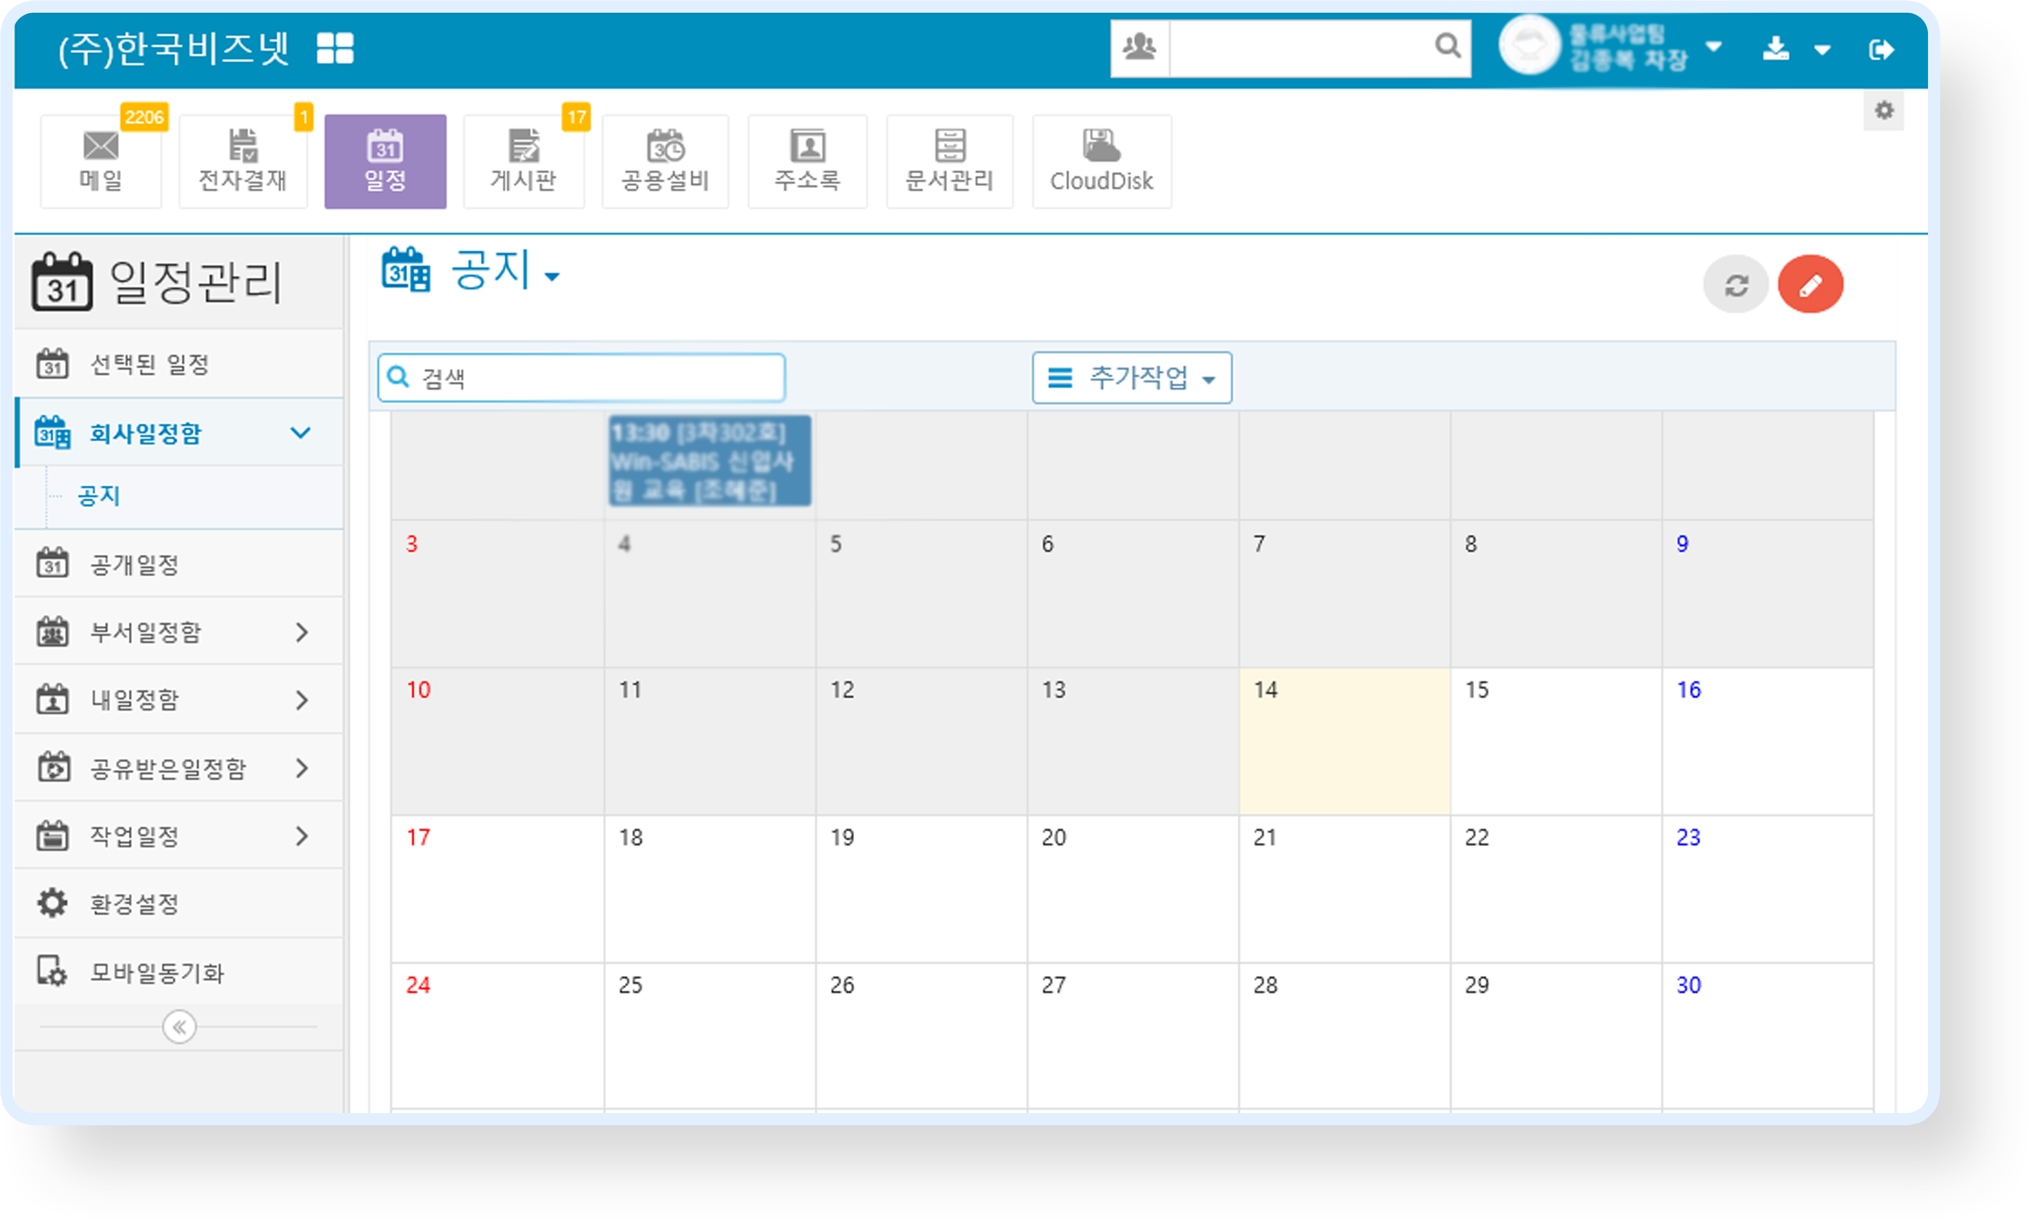Image resolution: width=2029 pixels, height=1219 pixels.
Task: Click the four-square app grid icon
Action: tap(335, 48)
